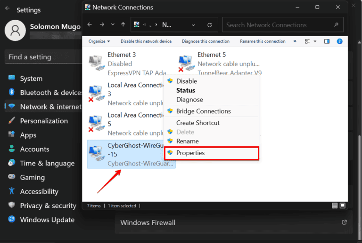The height and width of the screenshot is (243, 362).
Task: Switch to details view in status bar
Action: [335, 205]
